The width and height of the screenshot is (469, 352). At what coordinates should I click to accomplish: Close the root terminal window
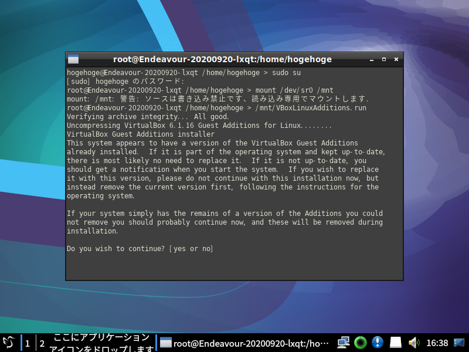coord(396,60)
